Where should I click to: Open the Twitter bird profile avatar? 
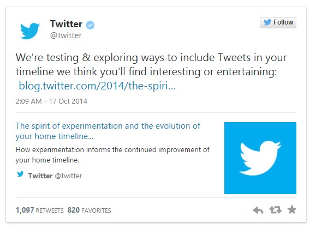click(30, 31)
